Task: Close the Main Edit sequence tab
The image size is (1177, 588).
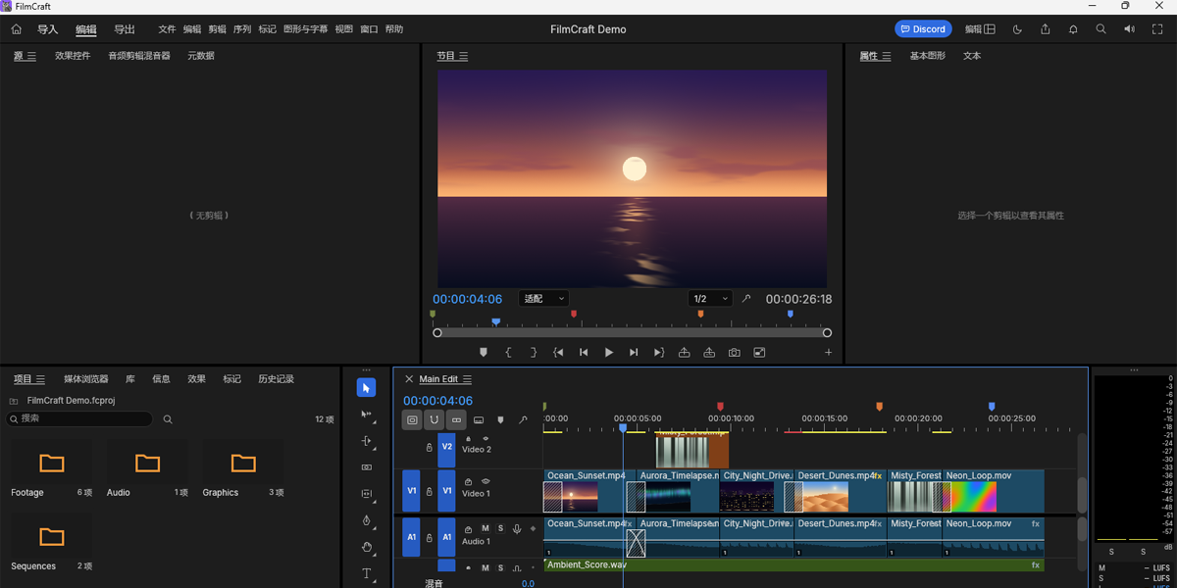Action: tap(409, 379)
